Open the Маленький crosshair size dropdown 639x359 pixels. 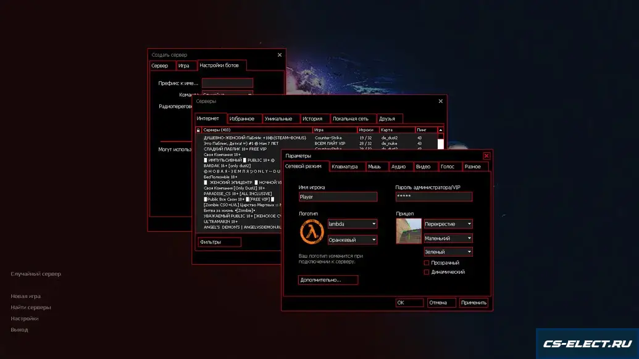pyautogui.click(x=448, y=238)
